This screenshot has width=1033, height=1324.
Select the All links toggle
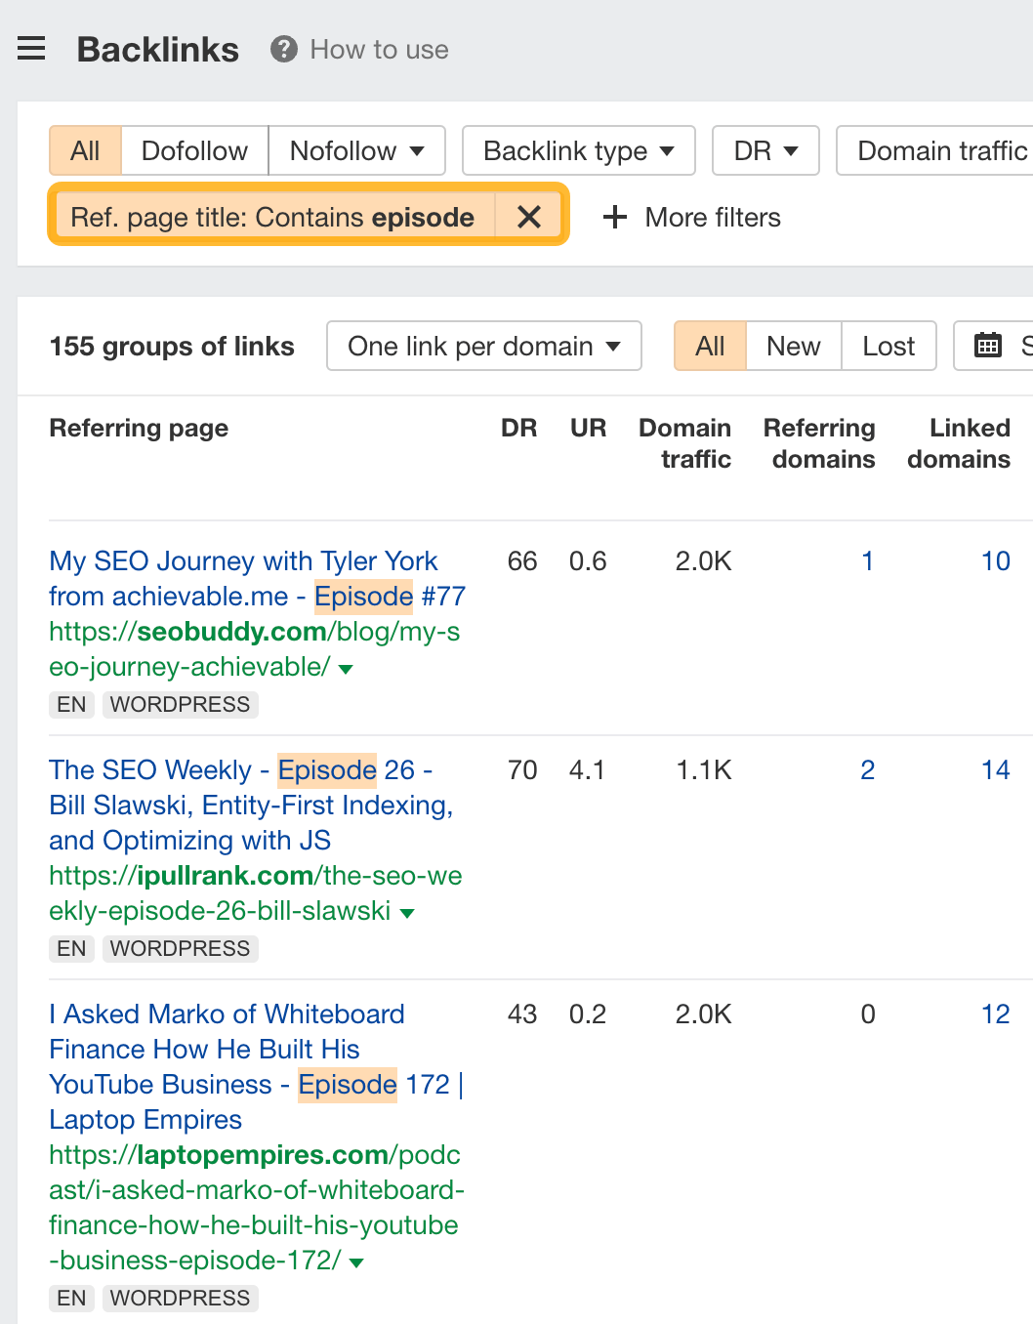[710, 346]
